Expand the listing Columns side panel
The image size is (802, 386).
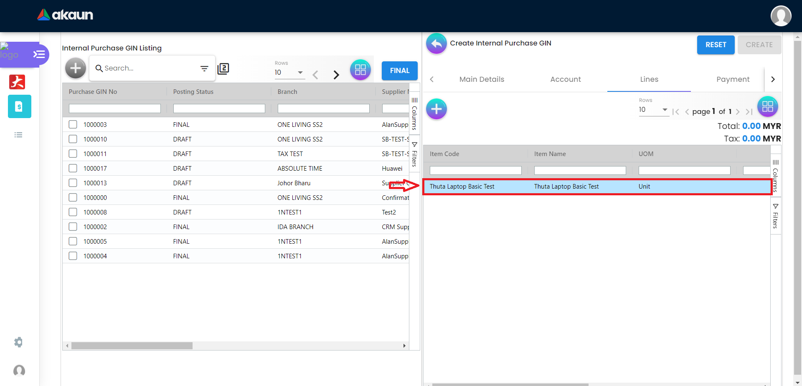(414, 112)
